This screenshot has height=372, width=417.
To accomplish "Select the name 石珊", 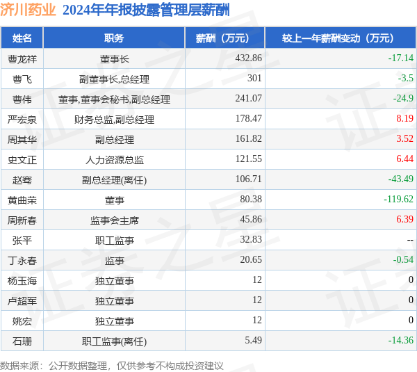I will [x=22, y=341].
